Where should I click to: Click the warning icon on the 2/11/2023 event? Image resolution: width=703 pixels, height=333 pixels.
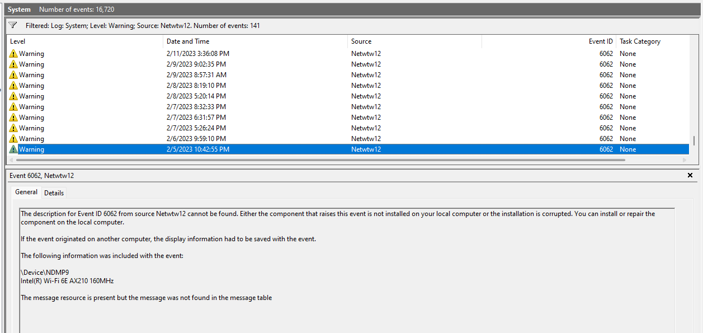click(x=13, y=53)
